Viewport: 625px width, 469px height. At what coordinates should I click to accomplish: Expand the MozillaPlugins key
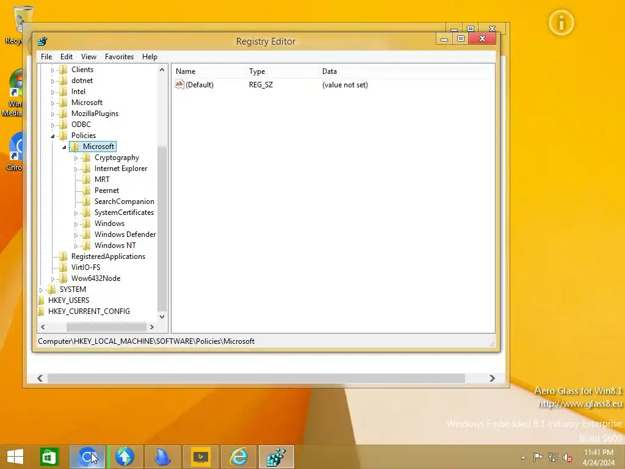52,114
